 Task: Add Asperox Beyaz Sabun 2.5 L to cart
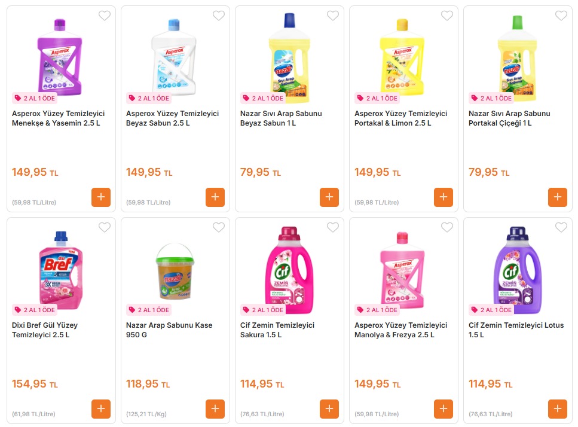point(215,197)
